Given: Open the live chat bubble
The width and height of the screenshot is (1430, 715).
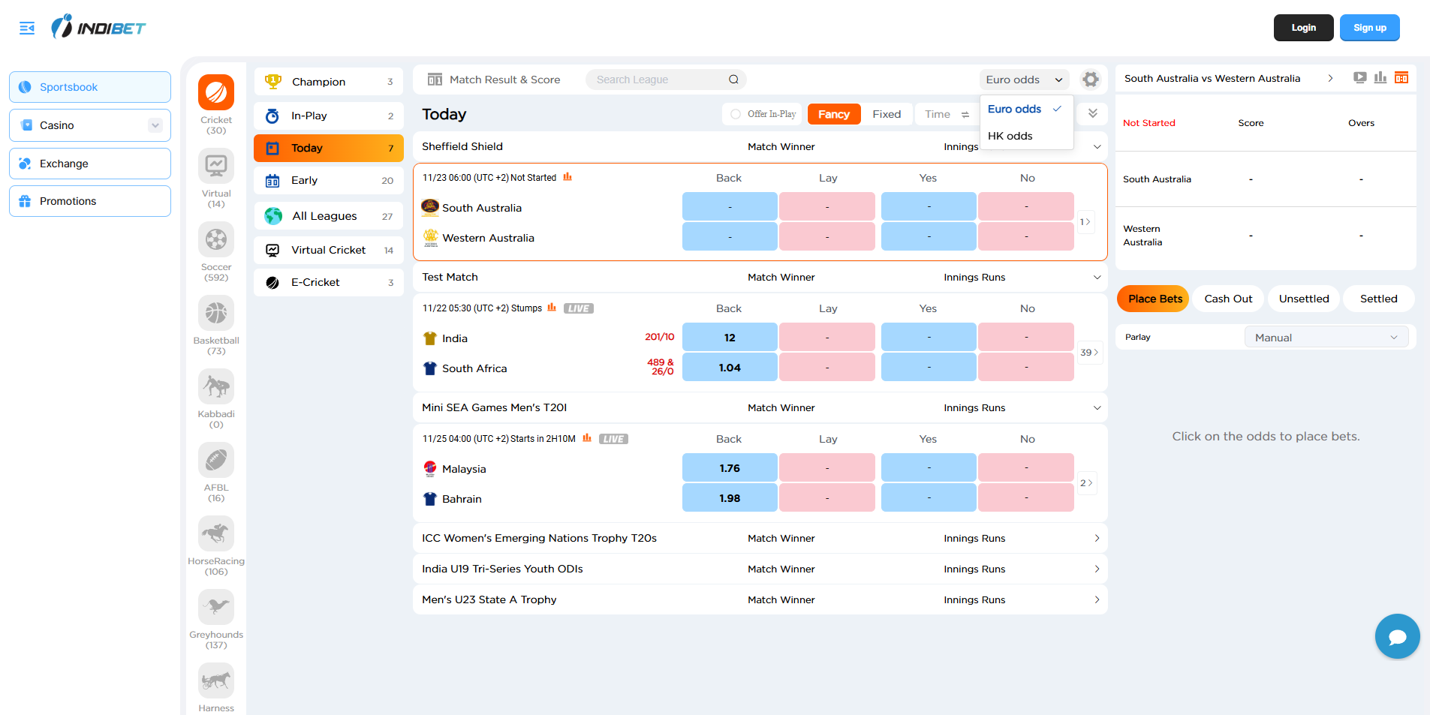Looking at the screenshot, I should click(1397, 637).
